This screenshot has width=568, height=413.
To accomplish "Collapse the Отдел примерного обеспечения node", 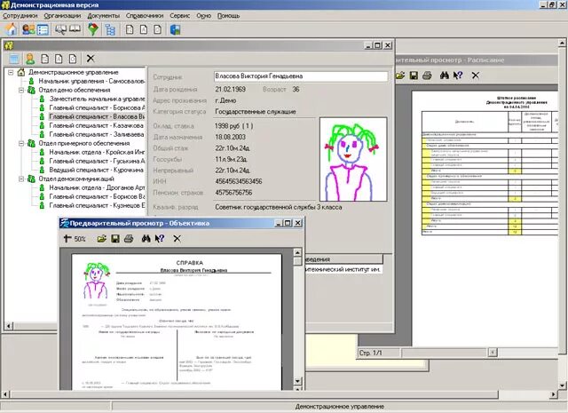I will click(x=21, y=143).
